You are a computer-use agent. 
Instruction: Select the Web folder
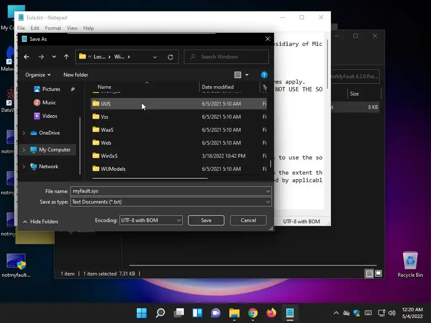[x=178, y=143]
